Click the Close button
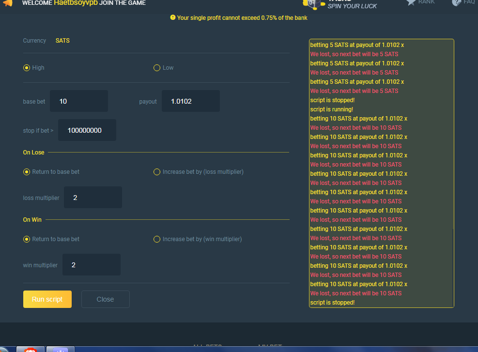The height and width of the screenshot is (352, 478). [x=105, y=299]
